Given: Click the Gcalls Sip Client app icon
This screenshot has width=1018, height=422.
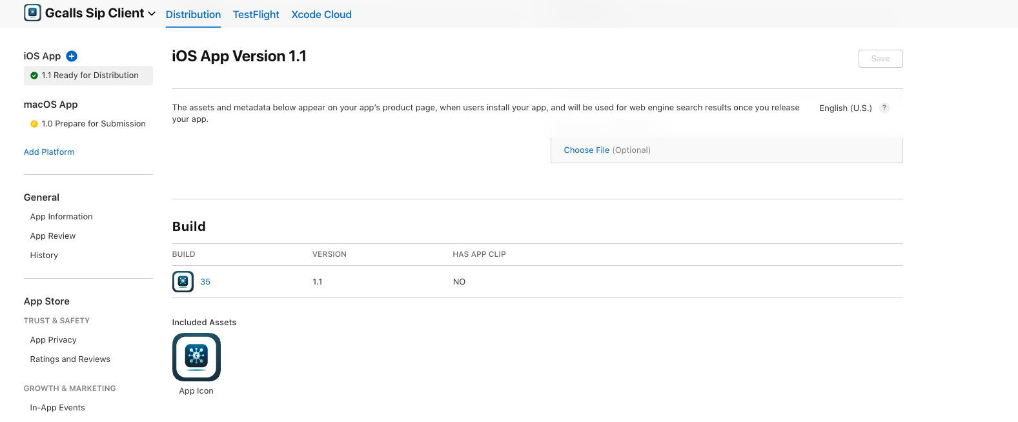Looking at the screenshot, I should [32, 13].
